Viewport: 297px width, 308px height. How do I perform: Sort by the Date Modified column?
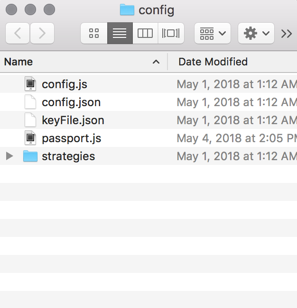213,62
